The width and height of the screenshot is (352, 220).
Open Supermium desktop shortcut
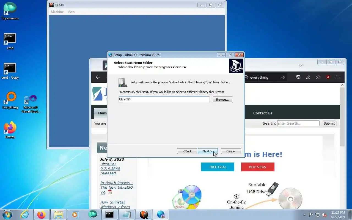click(10, 11)
